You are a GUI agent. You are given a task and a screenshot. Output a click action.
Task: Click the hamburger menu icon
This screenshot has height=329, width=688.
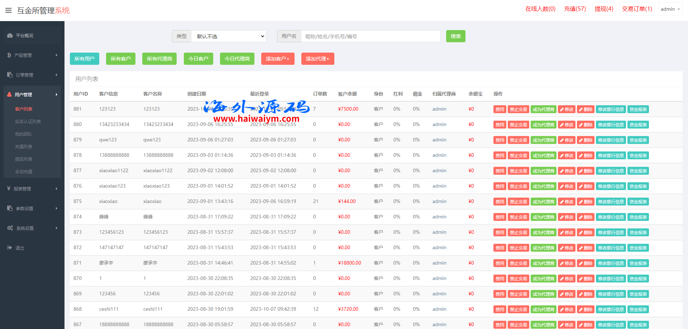(x=8, y=10)
